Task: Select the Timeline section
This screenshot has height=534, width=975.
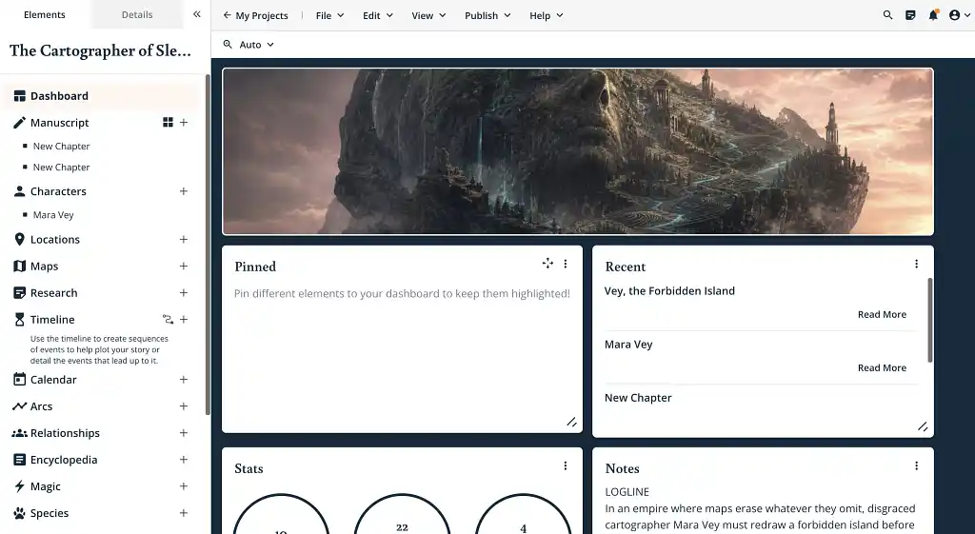Action: (52, 320)
